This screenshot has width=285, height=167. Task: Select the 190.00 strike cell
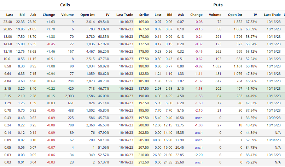click(142, 96)
